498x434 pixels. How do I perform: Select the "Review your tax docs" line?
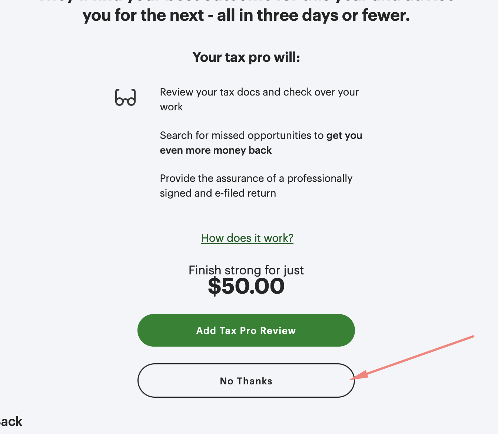259,92
